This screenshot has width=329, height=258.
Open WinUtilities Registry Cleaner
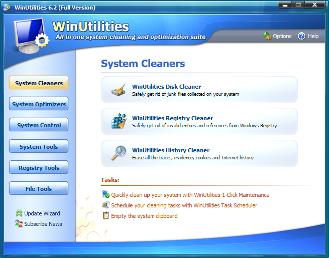point(172,118)
